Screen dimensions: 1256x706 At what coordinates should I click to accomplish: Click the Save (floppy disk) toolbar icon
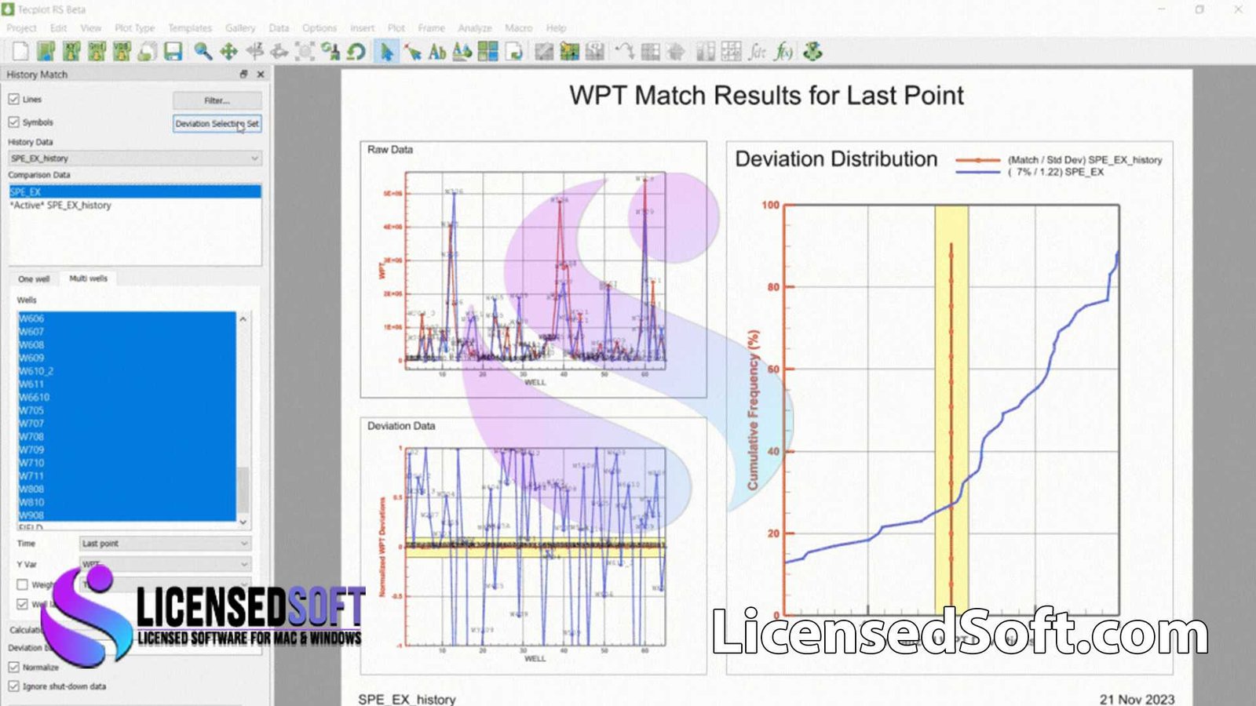(173, 52)
